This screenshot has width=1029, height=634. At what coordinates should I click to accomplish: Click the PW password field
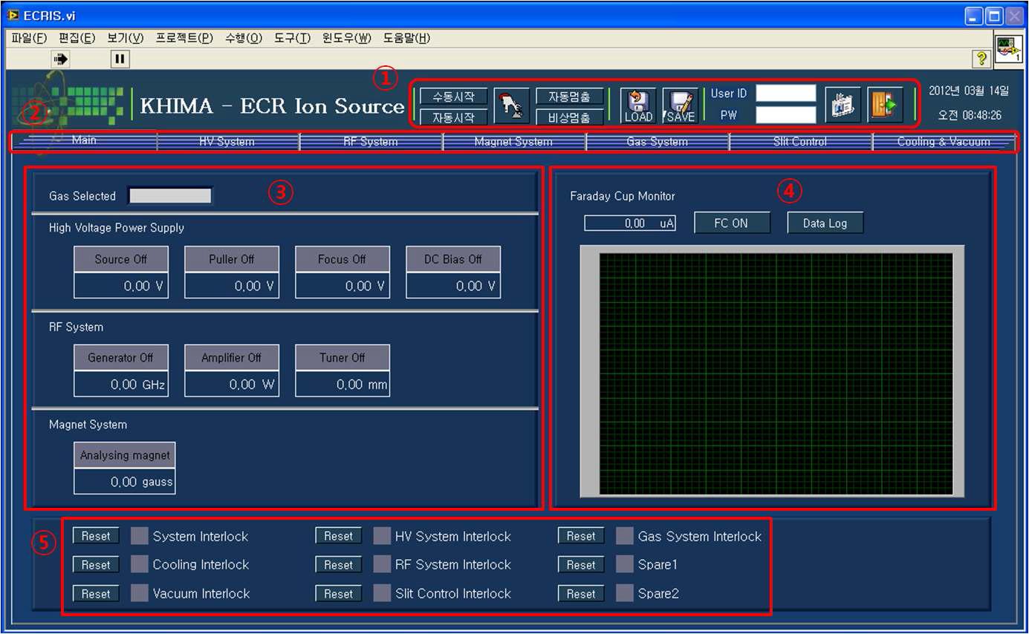coord(786,115)
